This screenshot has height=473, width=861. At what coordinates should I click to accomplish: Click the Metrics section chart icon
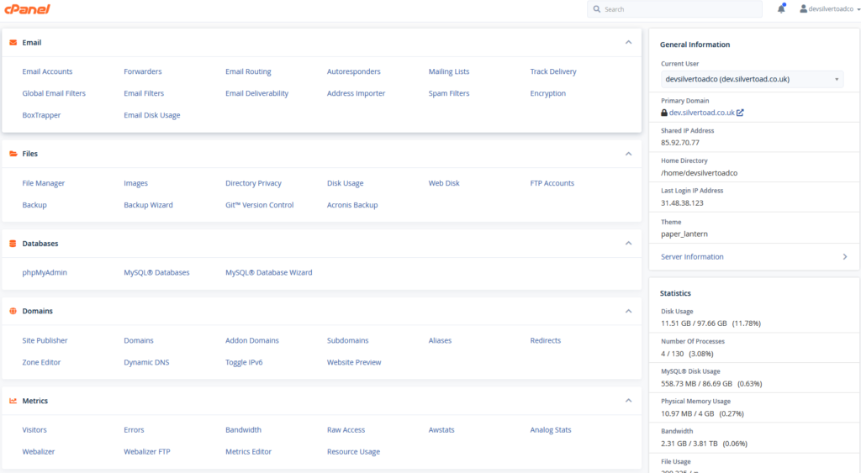click(x=13, y=401)
